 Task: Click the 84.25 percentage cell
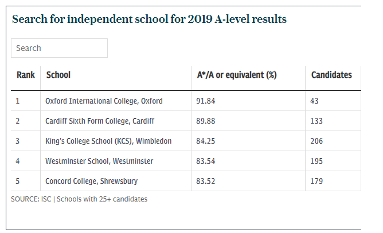[x=206, y=141]
